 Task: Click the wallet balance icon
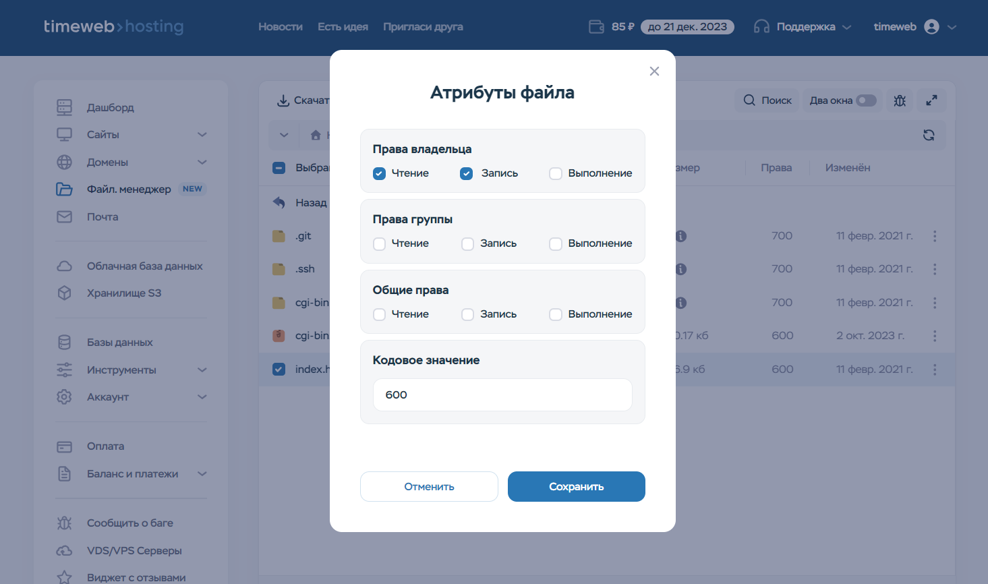pos(596,27)
